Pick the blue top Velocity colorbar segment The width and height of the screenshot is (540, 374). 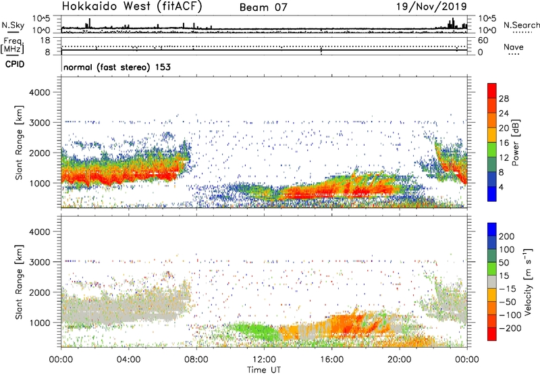(492, 230)
